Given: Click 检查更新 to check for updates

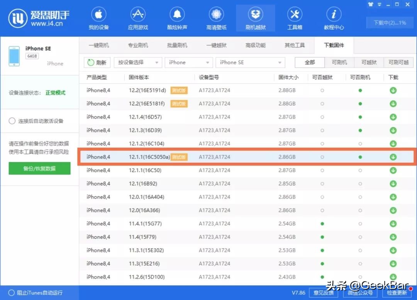Looking at the screenshot, I should pos(398,293).
